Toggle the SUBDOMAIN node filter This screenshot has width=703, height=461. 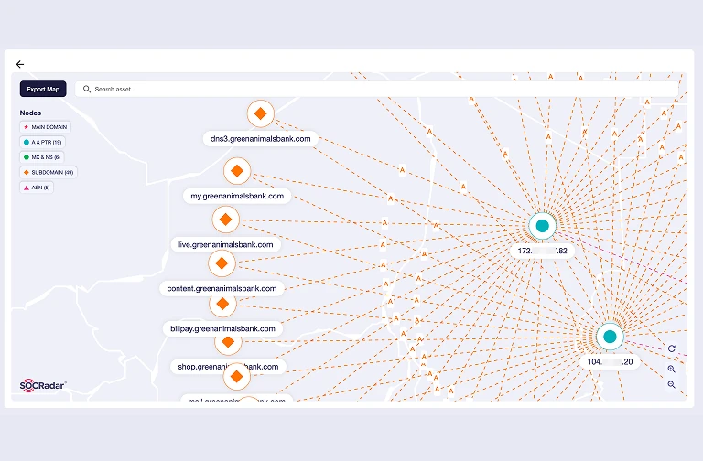pyautogui.click(x=49, y=173)
